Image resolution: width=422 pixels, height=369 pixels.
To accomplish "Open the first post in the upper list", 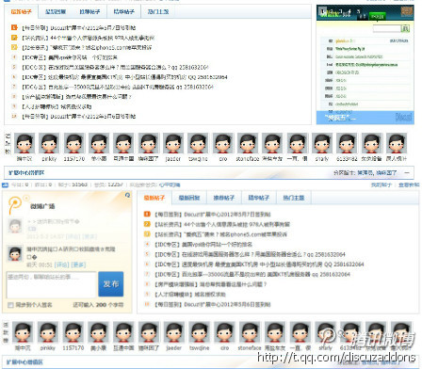I will [78, 28].
